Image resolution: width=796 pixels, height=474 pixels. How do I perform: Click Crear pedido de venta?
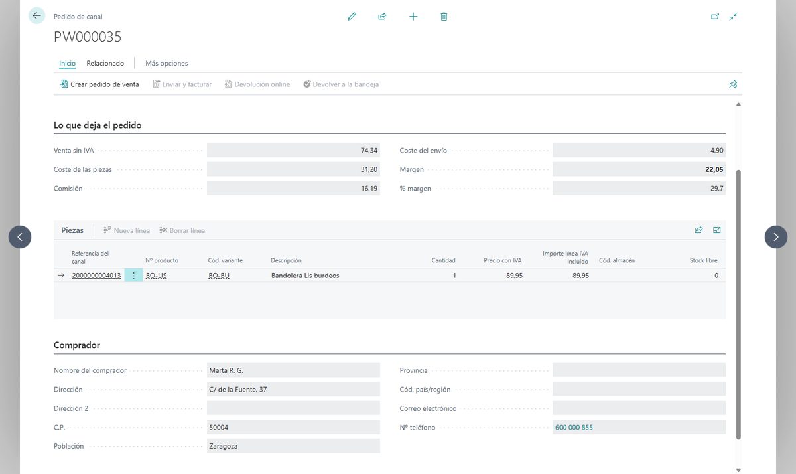tap(99, 84)
